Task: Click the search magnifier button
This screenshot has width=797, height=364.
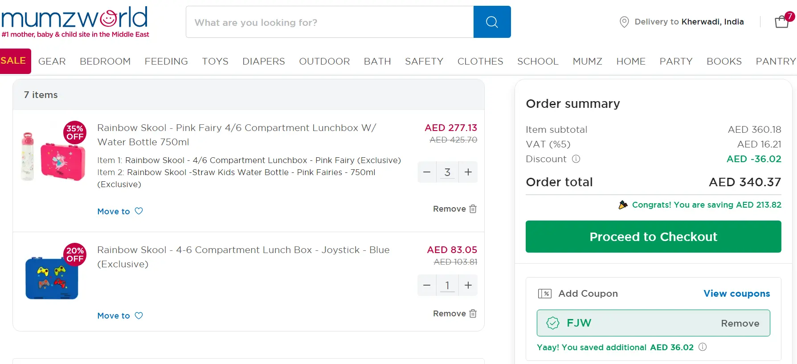Action: pyautogui.click(x=492, y=22)
